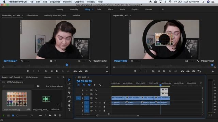Open Audio Clip Mixer tab
The width and height of the screenshot is (218, 122).
[55, 16]
